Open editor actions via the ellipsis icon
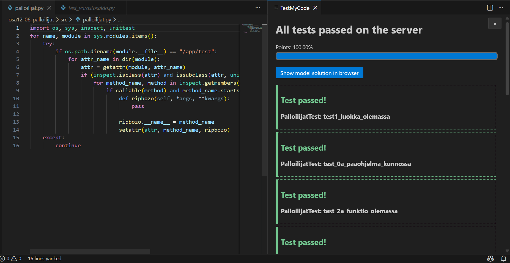 [257, 8]
